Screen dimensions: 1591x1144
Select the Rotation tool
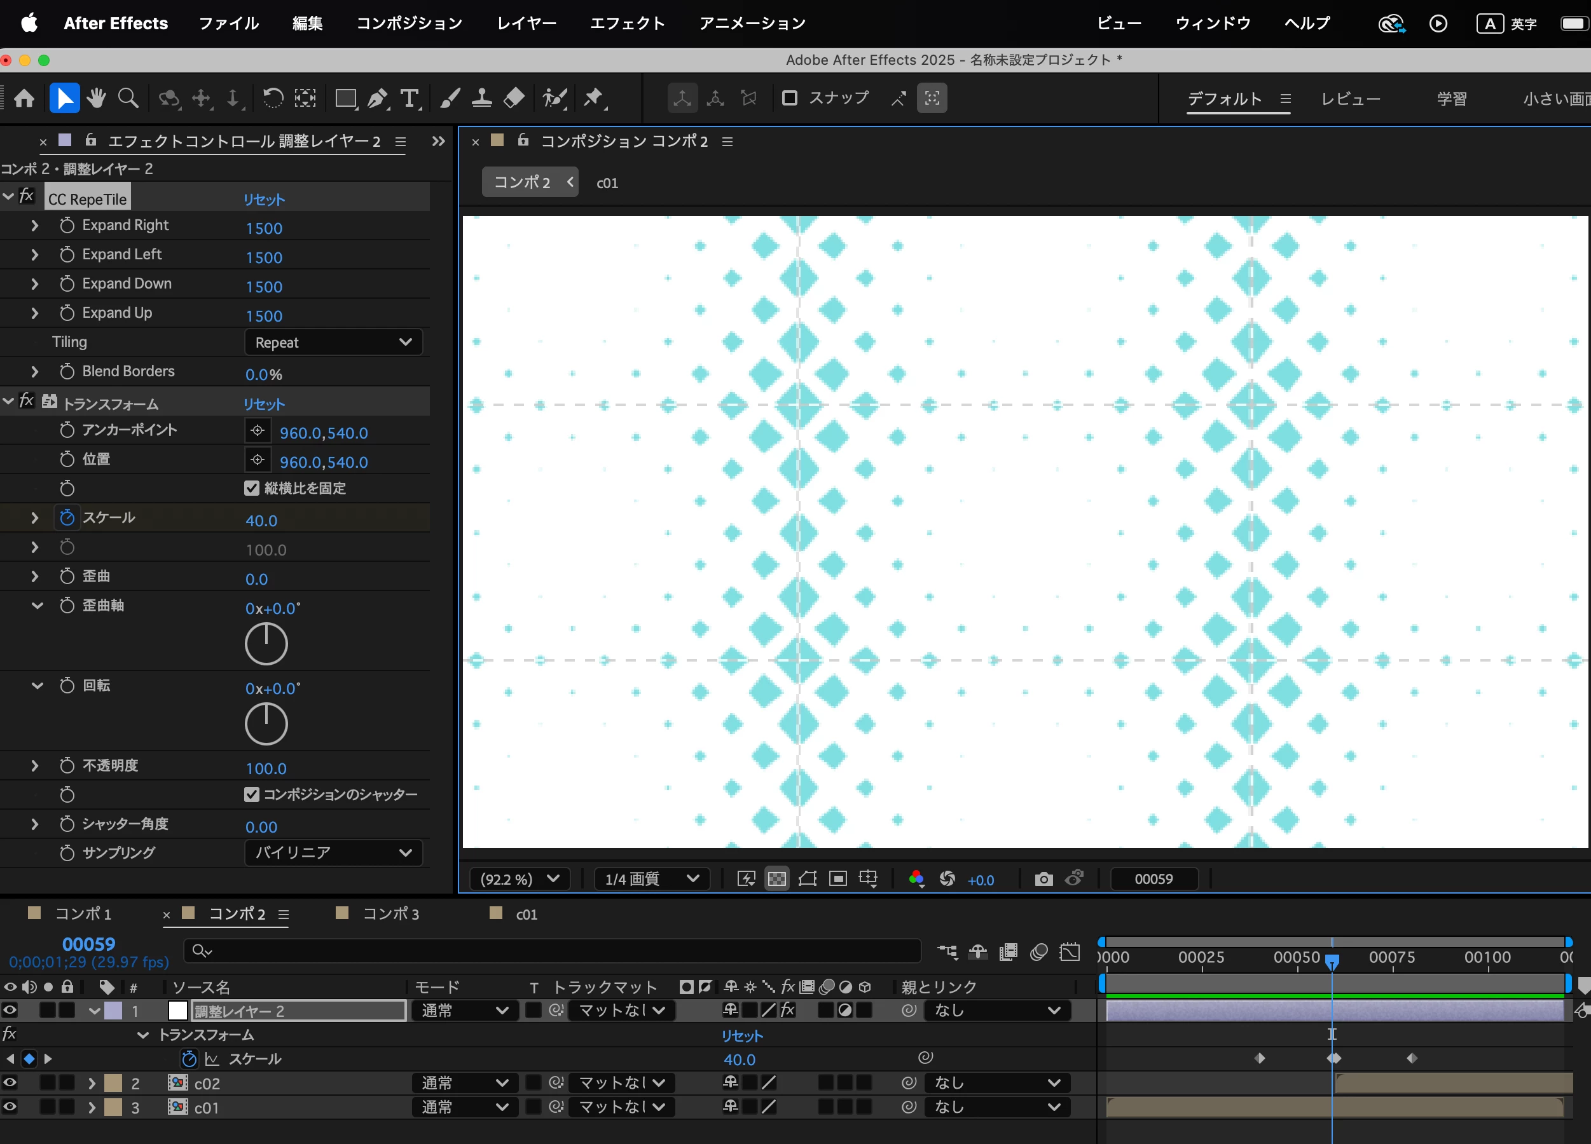click(x=272, y=98)
